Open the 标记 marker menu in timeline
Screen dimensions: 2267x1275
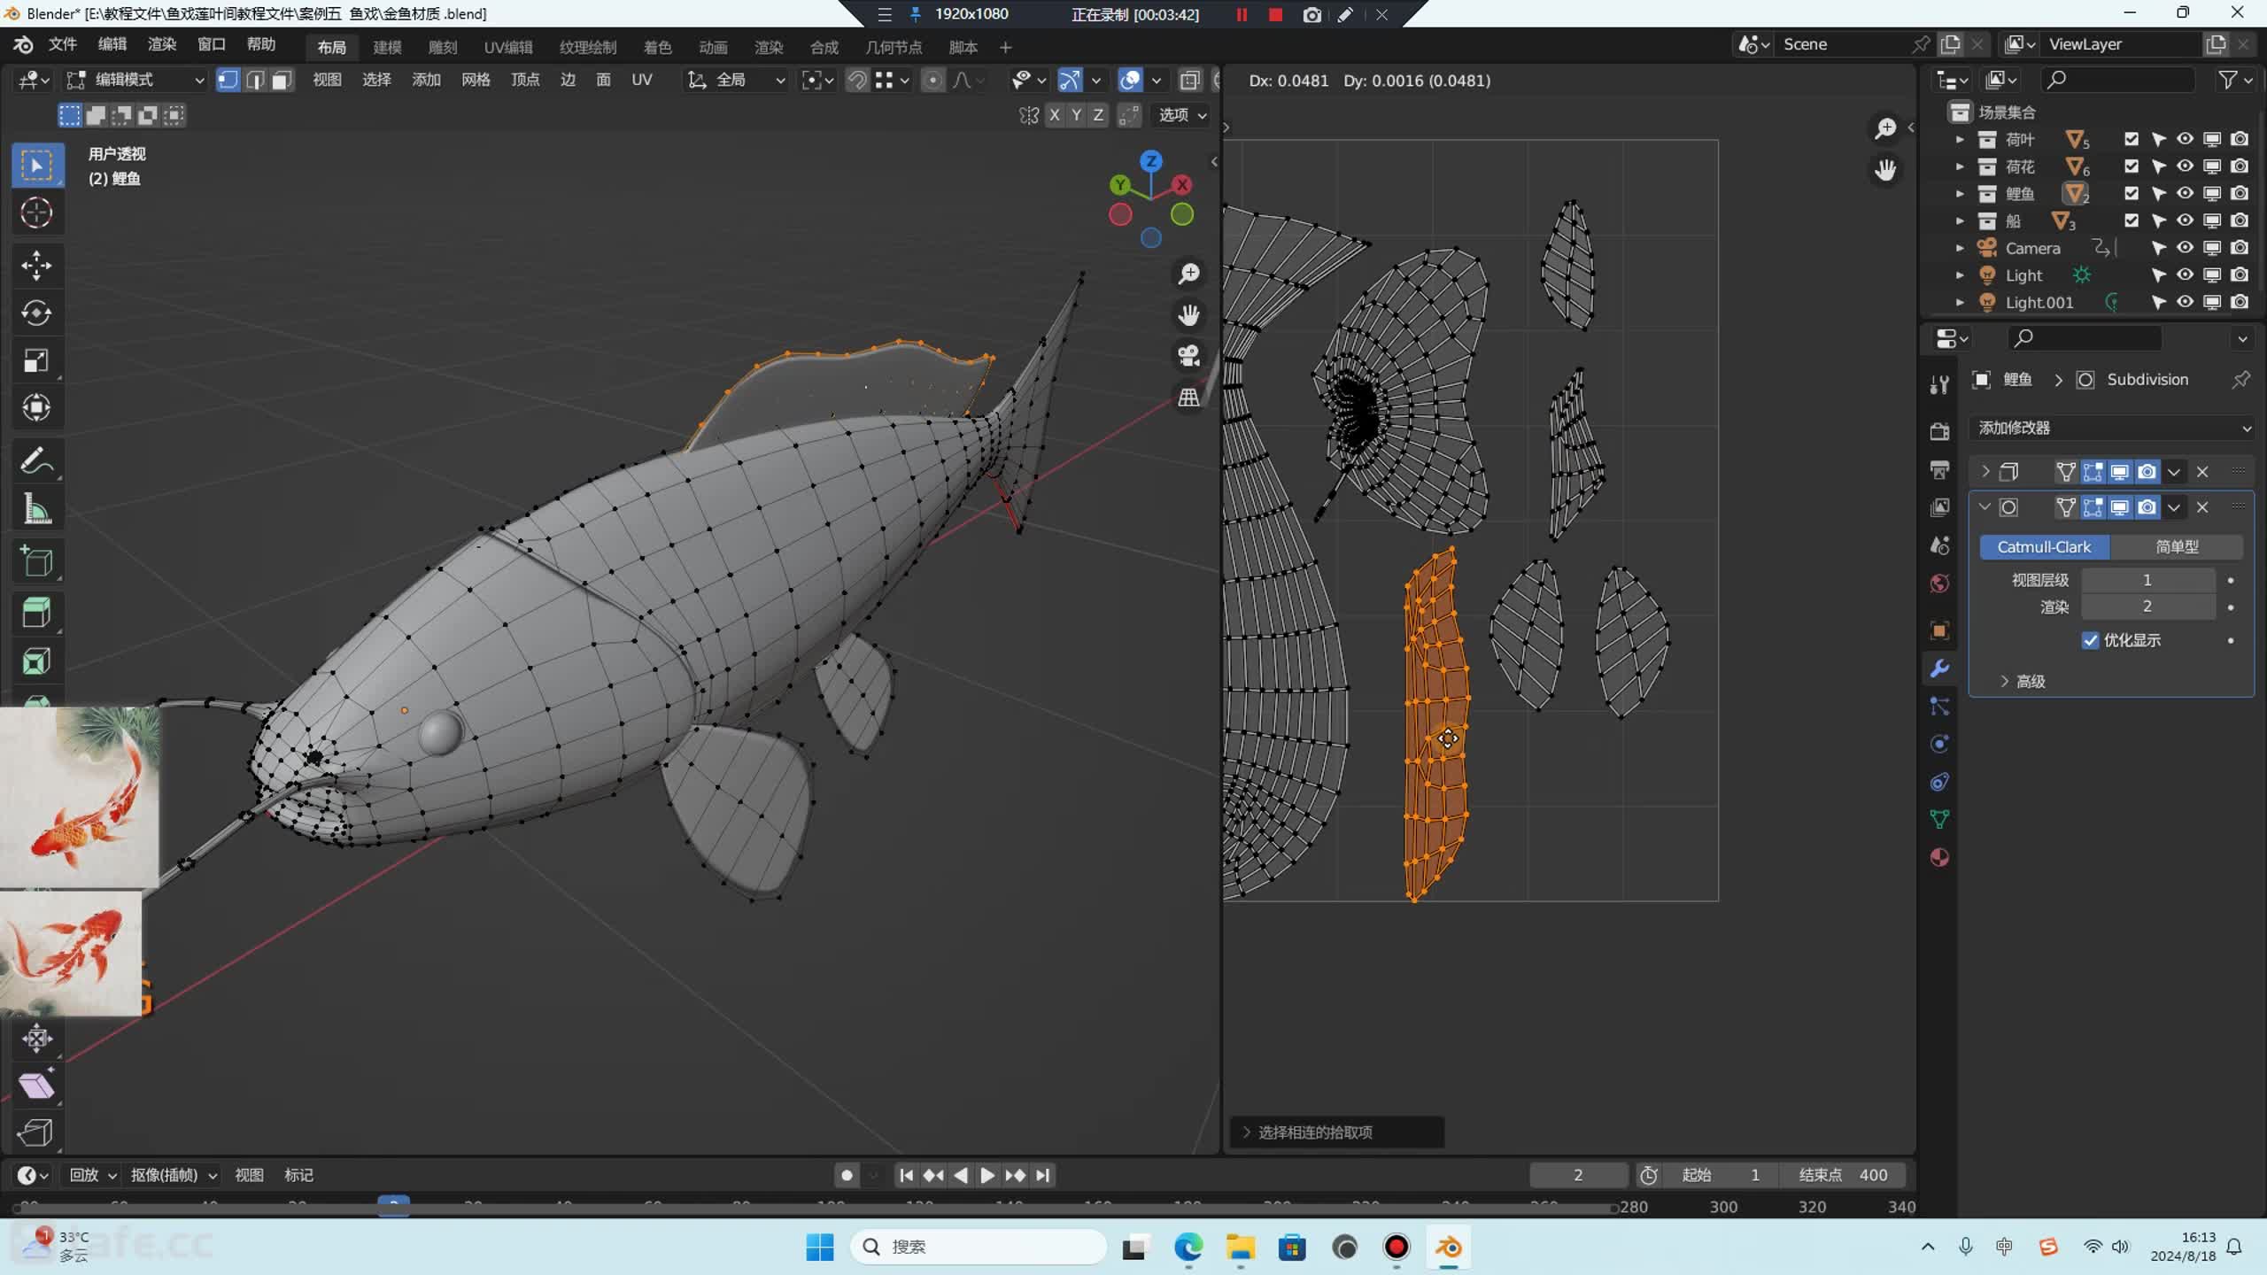pos(298,1175)
